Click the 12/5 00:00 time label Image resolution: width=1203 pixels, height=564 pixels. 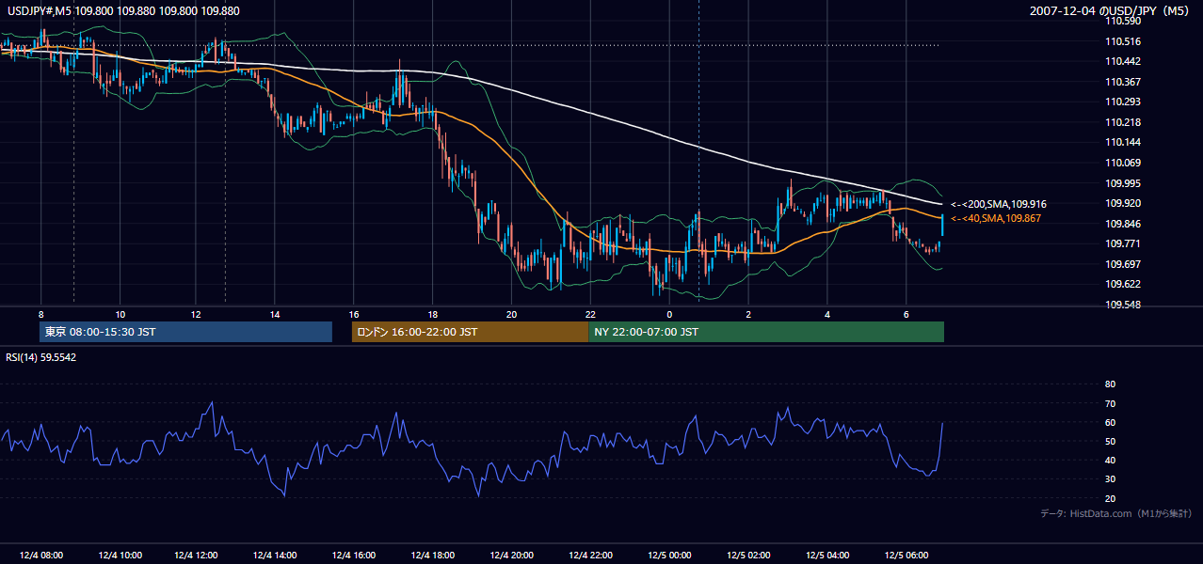tap(669, 555)
